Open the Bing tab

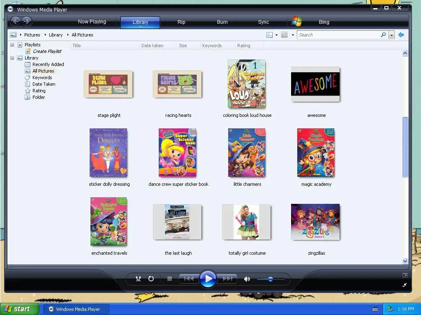point(324,22)
